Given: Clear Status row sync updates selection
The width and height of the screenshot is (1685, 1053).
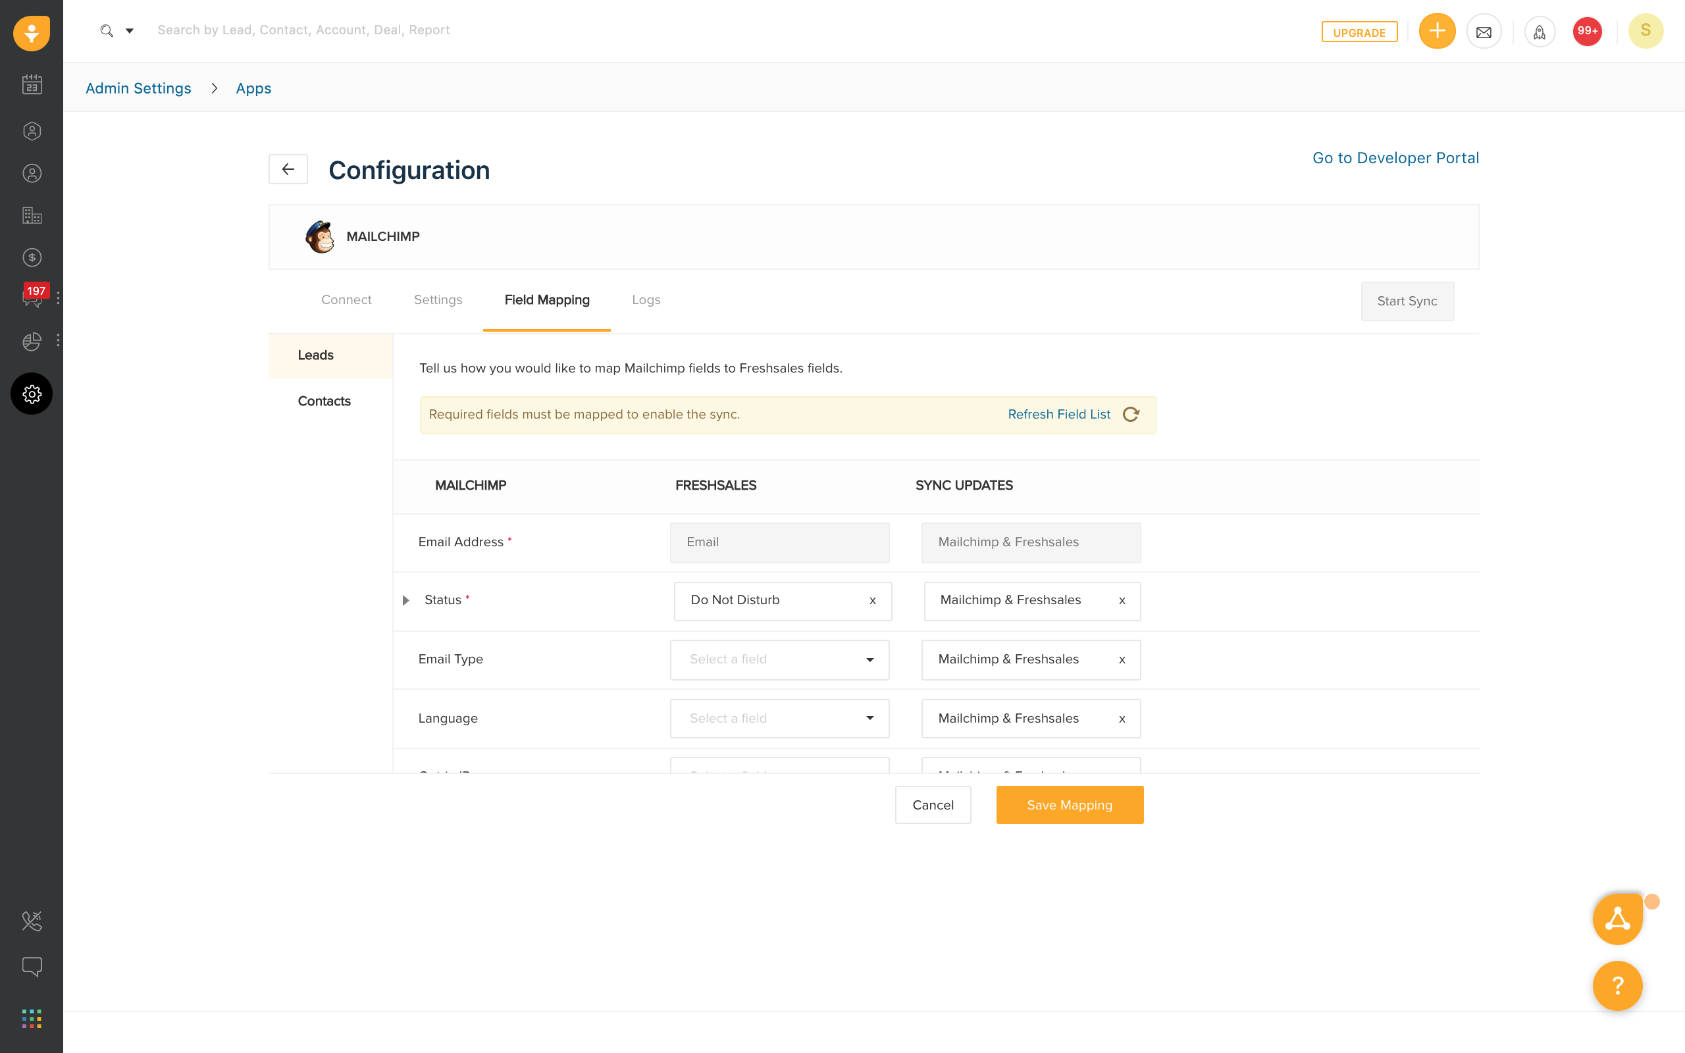Looking at the screenshot, I should [1122, 600].
